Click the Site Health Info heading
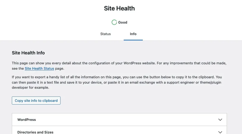 pos(28,53)
